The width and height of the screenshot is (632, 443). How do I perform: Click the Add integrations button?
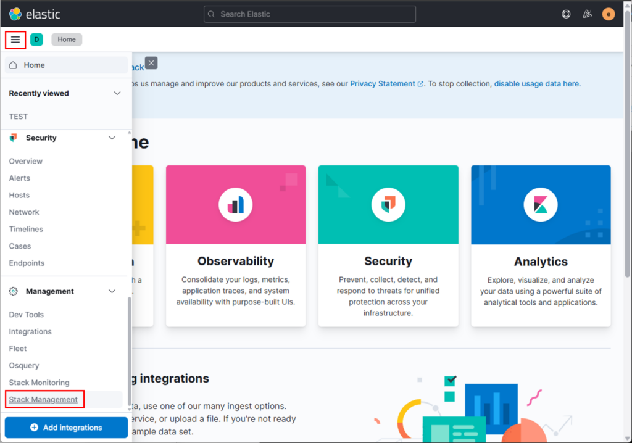click(66, 428)
